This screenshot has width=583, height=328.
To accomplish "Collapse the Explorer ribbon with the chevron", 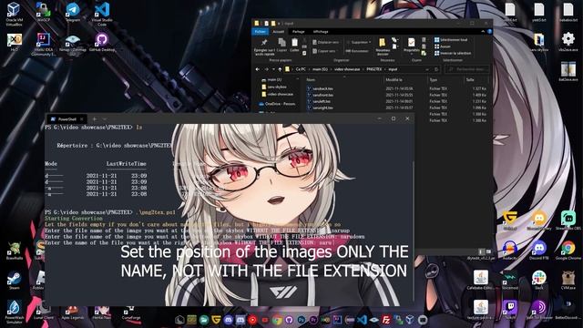I will pos(483,32).
